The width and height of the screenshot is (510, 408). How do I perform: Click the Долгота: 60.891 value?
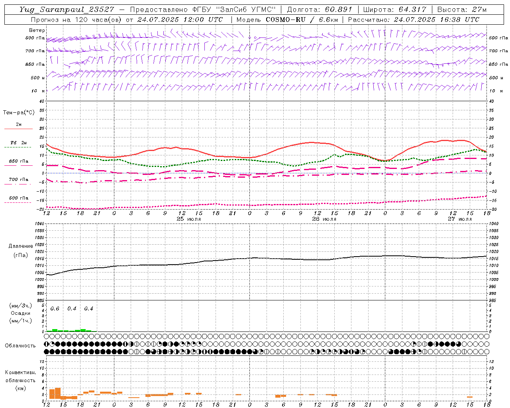click(320, 10)
